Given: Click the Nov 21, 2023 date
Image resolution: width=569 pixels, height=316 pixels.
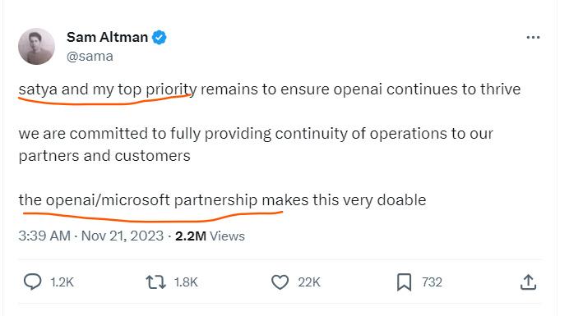Looking at the screenshot, I should (x=123, y=236).
